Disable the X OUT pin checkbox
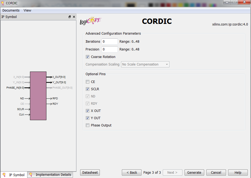Image resolution: width=251 pixels, height=178 pixels. [87, 111]
